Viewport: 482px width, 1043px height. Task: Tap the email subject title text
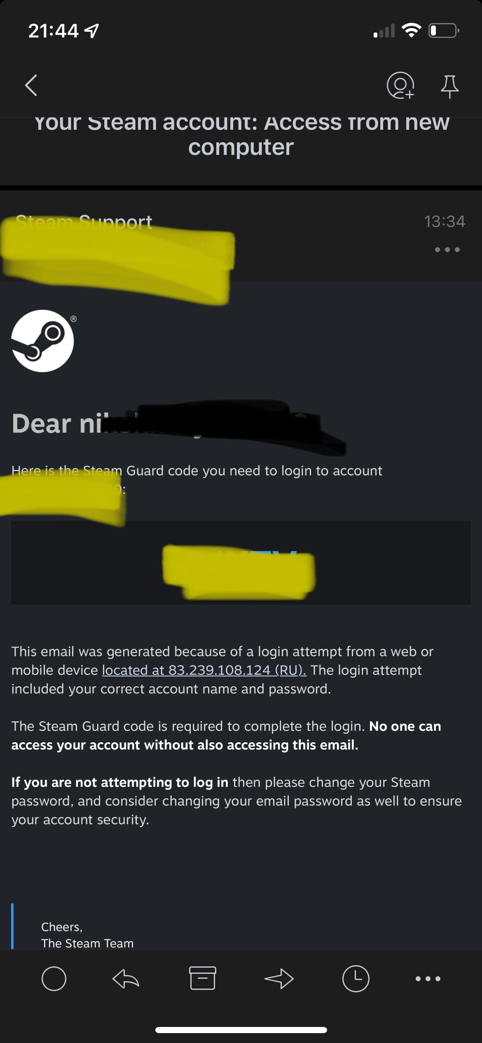pos(241,135)
